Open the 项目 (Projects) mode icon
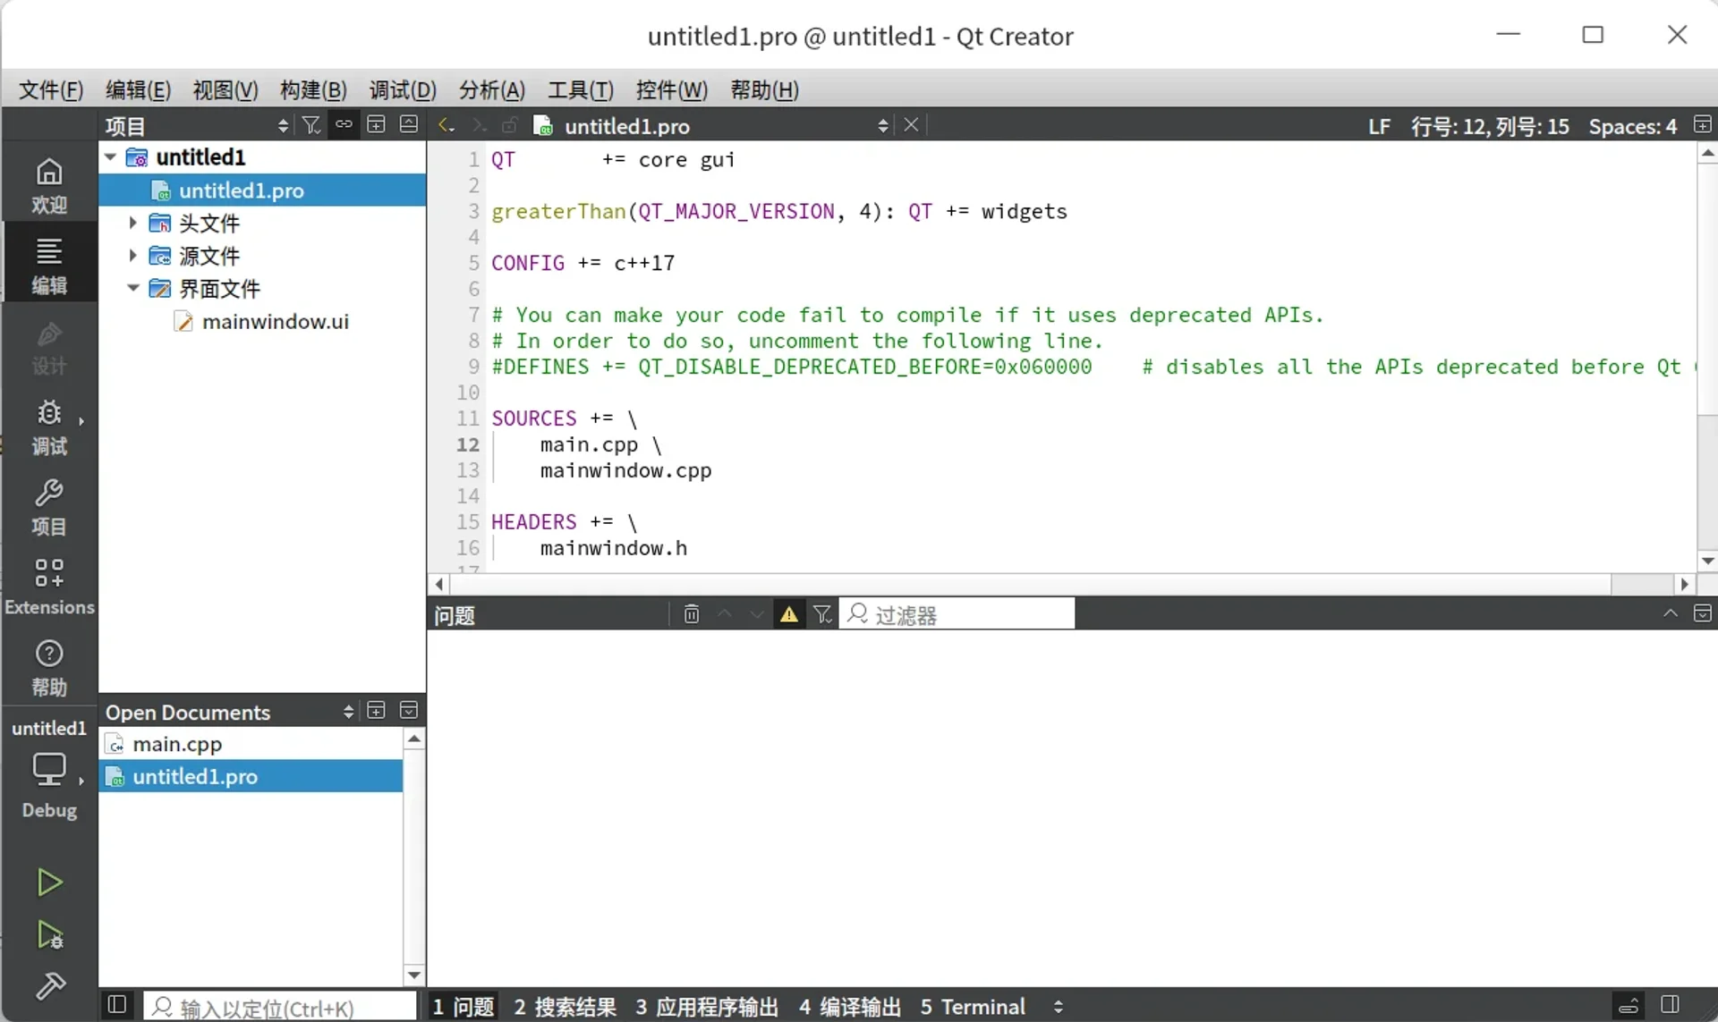This screenshot has width=1718, height=1022. tap(50, 506)
